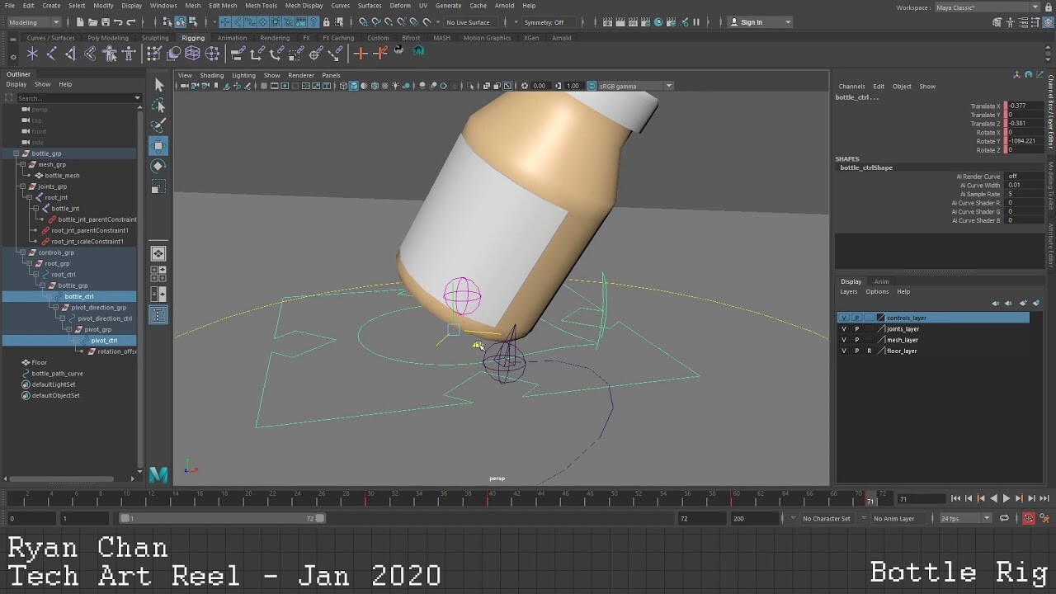Select the Move tool in the toolbox

point(158,146)
